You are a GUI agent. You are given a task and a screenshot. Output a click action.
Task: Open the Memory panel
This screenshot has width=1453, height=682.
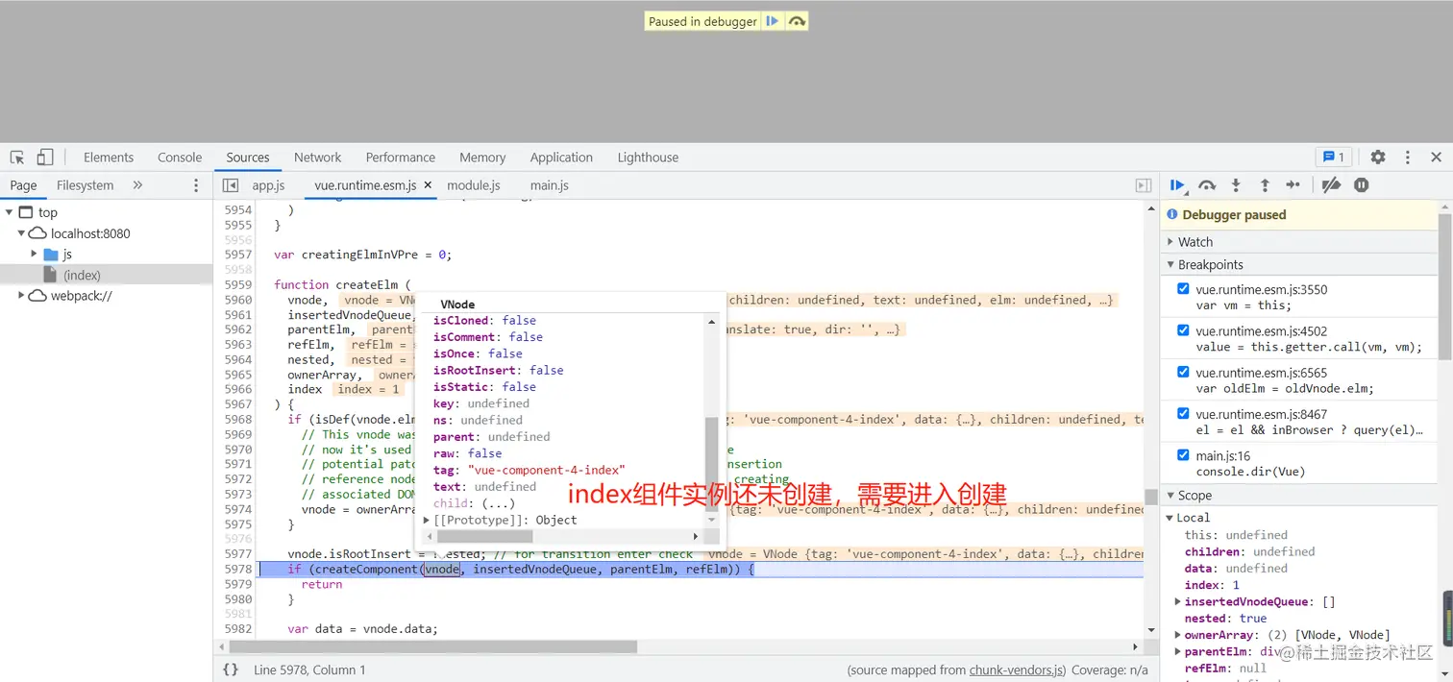click(x=482, y=158)
